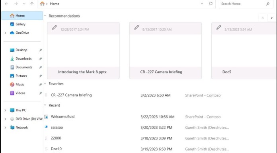Click the back navigation arrow
The width and height of the screenshot is (277, 153).
[x=6, y=4]
